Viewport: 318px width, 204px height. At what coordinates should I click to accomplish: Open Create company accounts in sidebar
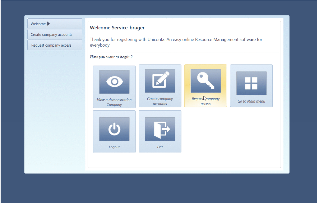click(x=55, y=34)
